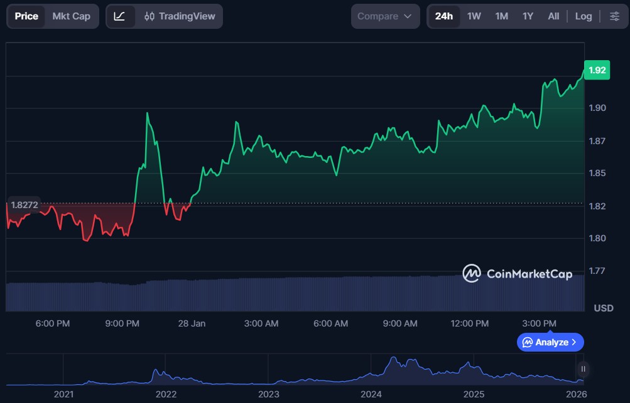Click the Analyze button's sparkle icon
This screenshot has height=403, width=630.
click(528, 342)
